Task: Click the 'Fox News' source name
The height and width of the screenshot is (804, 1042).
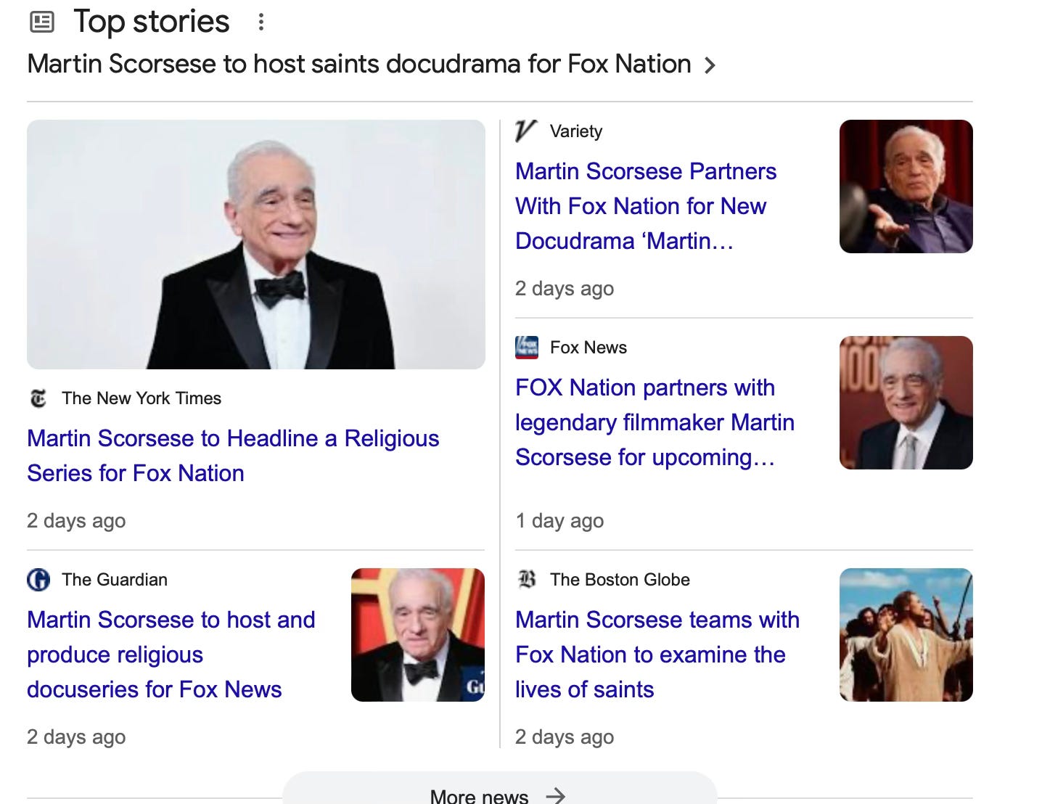Action: [x=588, y=348]
